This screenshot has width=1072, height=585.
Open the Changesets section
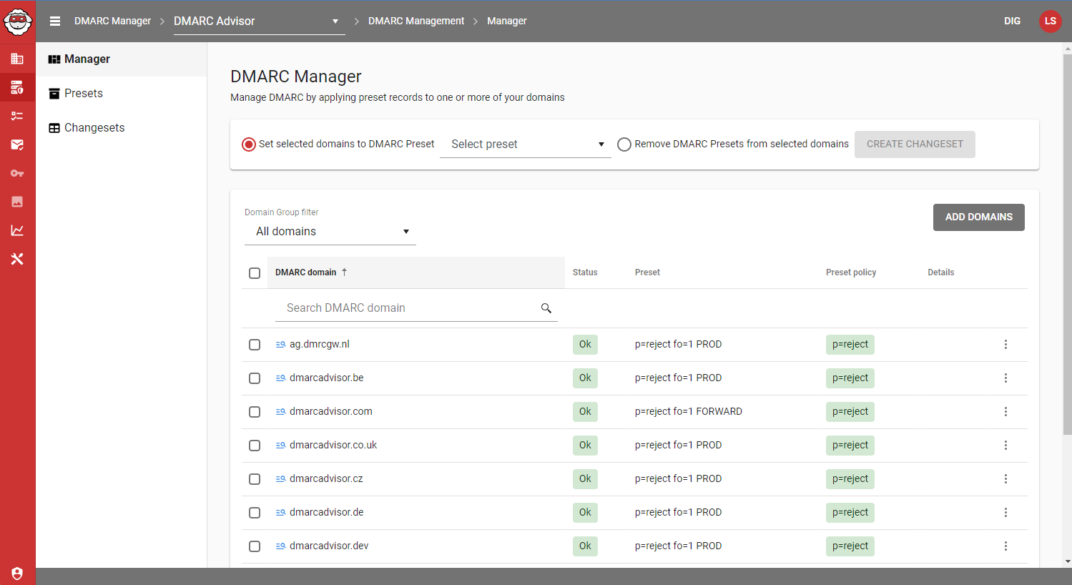93,127
